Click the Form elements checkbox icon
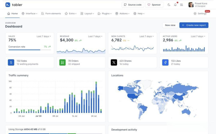 pos(43,13)
